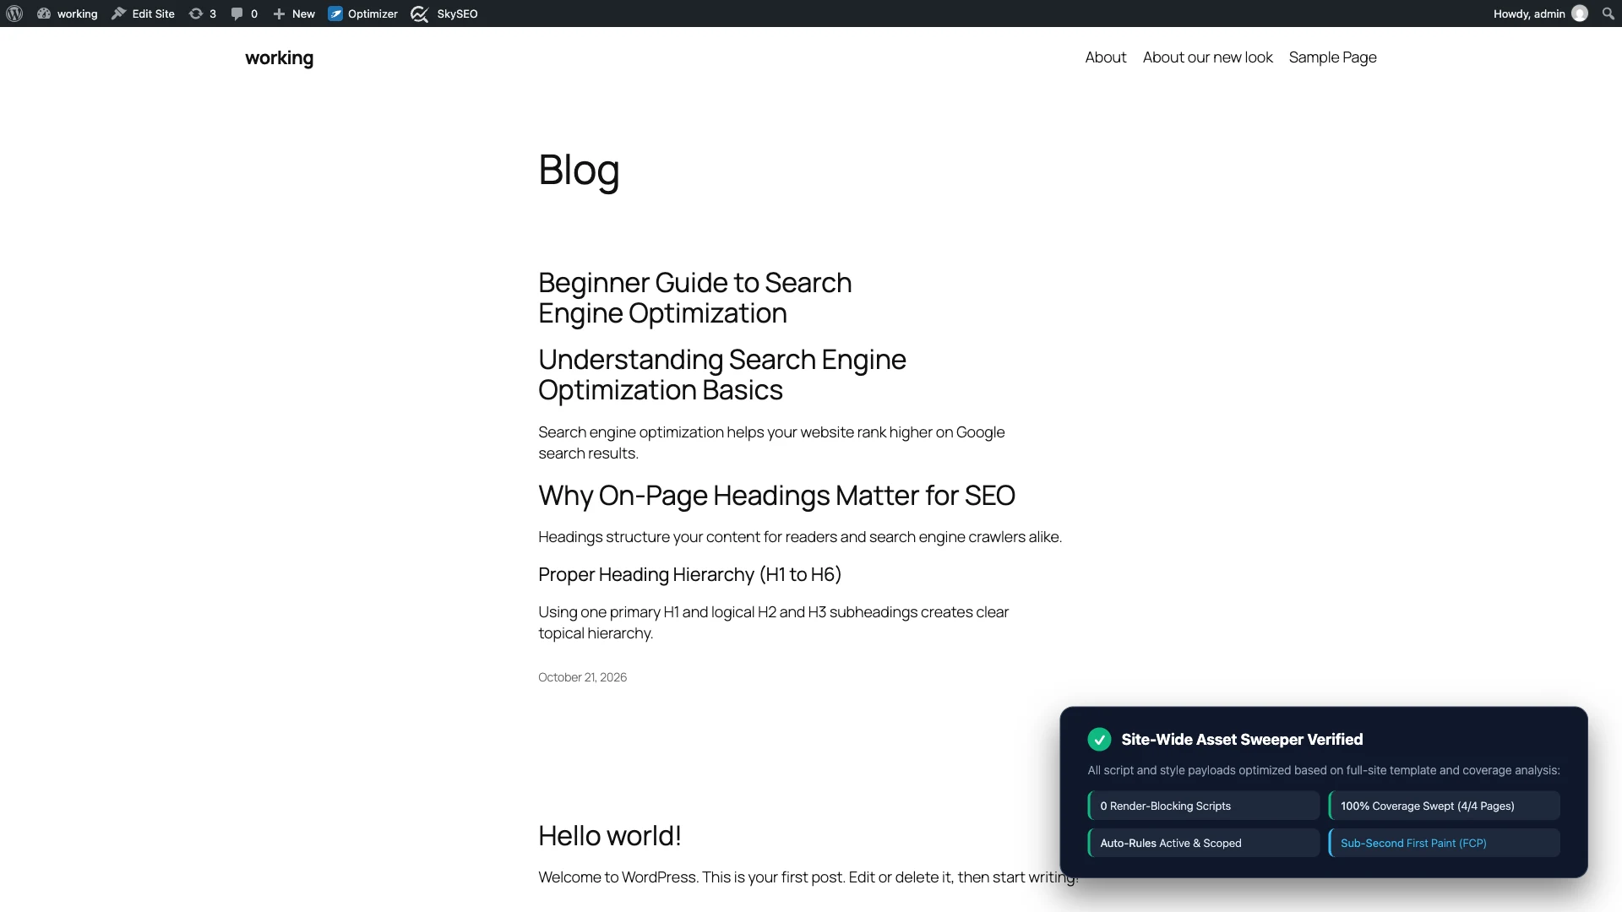Click the text 'All script and style payloads optimized'
The height and width of the screenshot is (912, 1622).
(1188, 770)
